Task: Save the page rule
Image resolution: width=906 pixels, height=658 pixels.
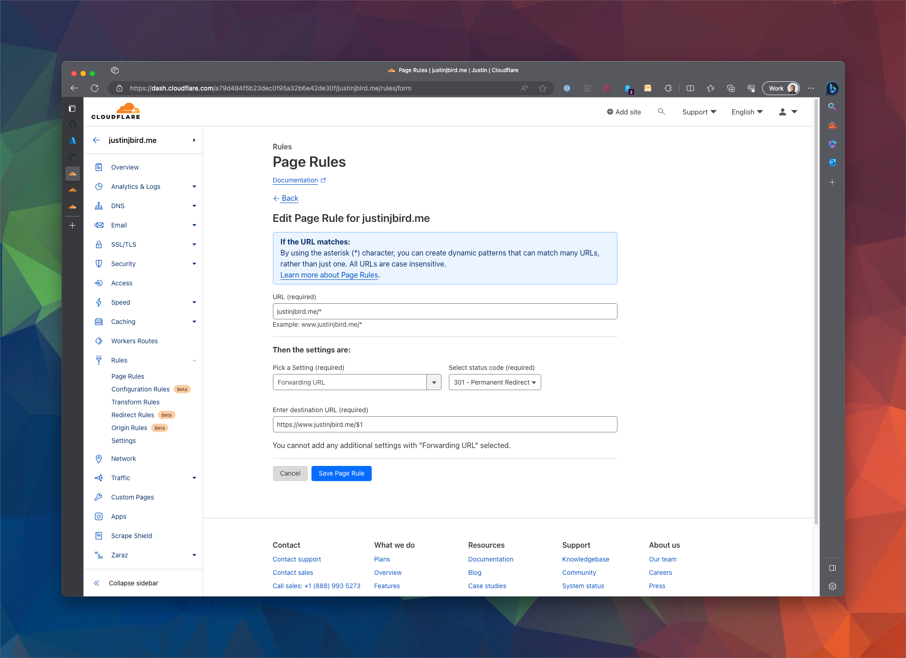Action: click(x=341, y=473)
